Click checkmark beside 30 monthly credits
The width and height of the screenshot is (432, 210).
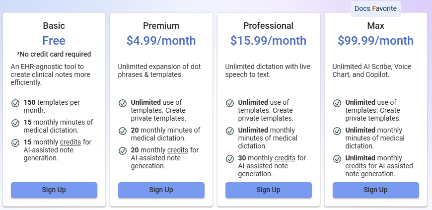[x=230, y=159]
